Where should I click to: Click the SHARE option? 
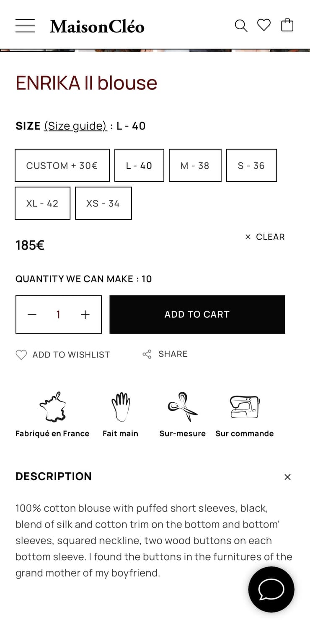(165, 354)
